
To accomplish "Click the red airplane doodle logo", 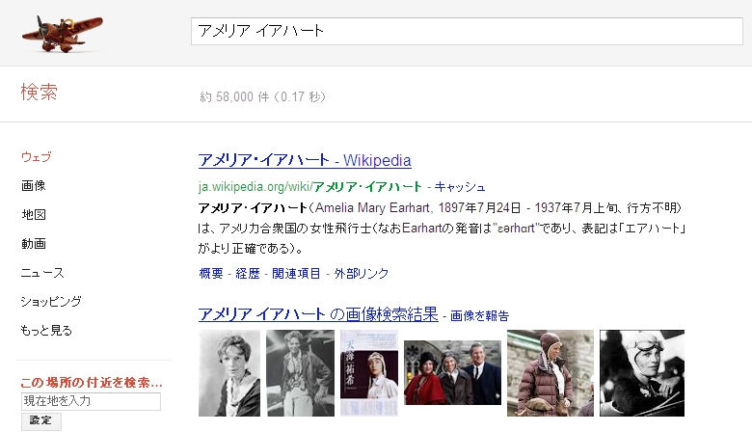I will (x=62, y=34).
